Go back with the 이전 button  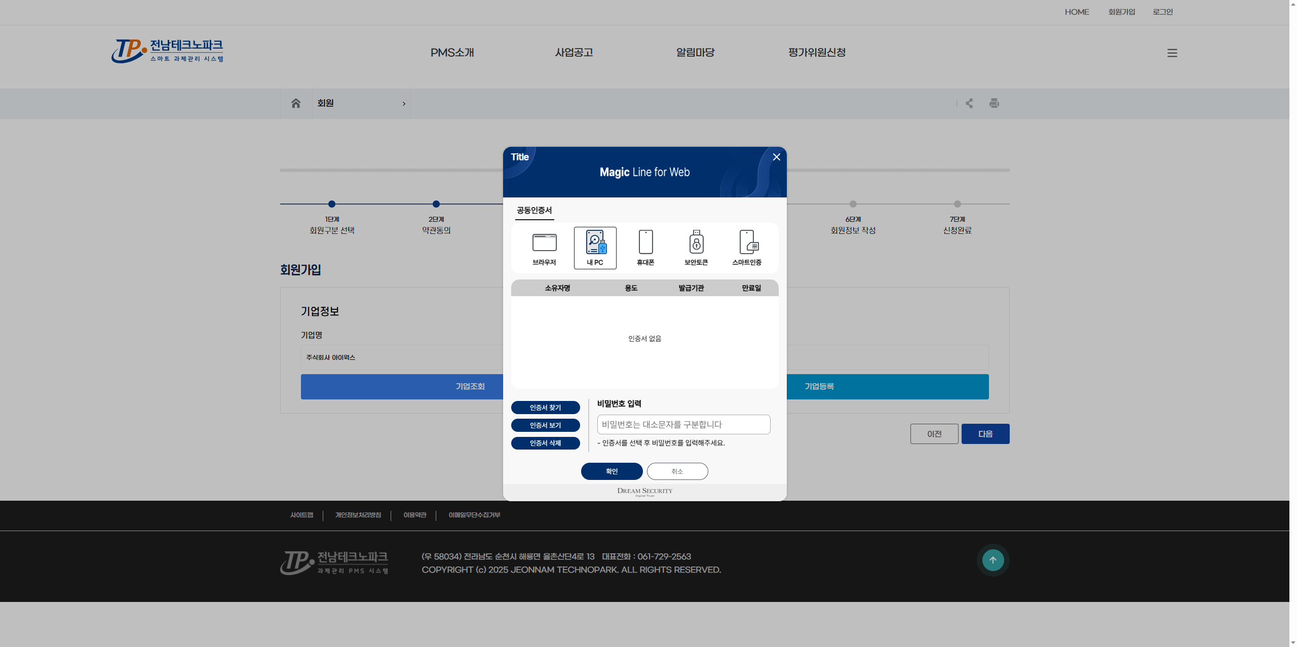pos(934,434)
